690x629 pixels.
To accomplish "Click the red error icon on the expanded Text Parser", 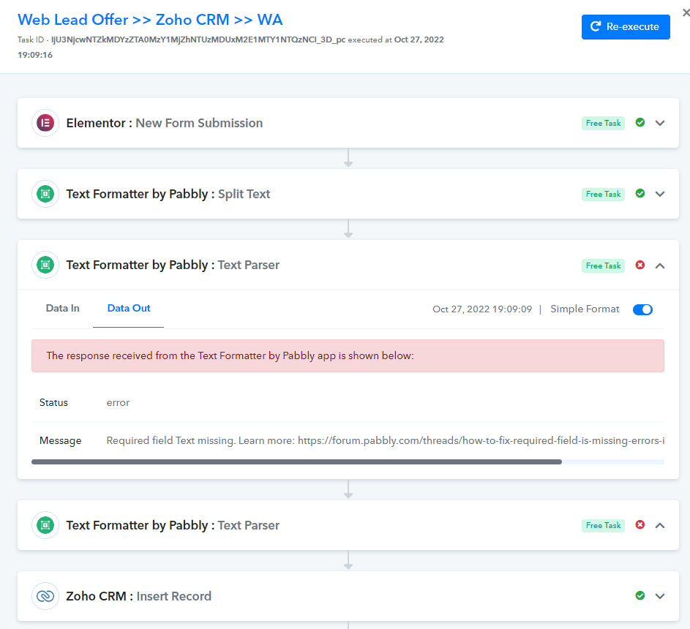I will coord(640,265).
